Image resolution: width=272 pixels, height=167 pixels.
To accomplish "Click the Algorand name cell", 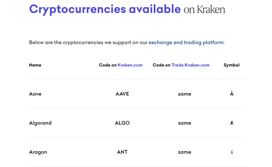I will point(40,123).
